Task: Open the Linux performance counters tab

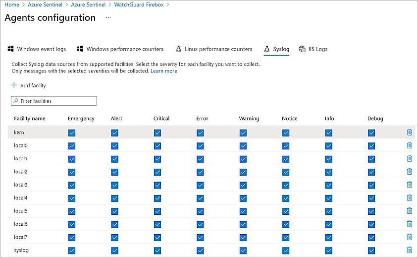Action: [214, 49]
